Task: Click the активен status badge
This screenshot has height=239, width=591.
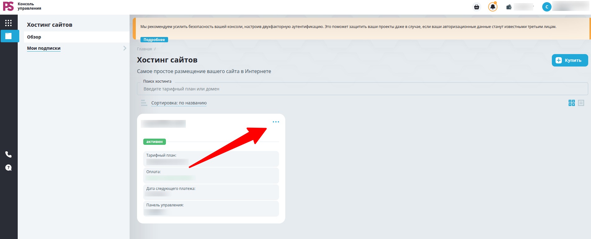Action: point(154,142)
